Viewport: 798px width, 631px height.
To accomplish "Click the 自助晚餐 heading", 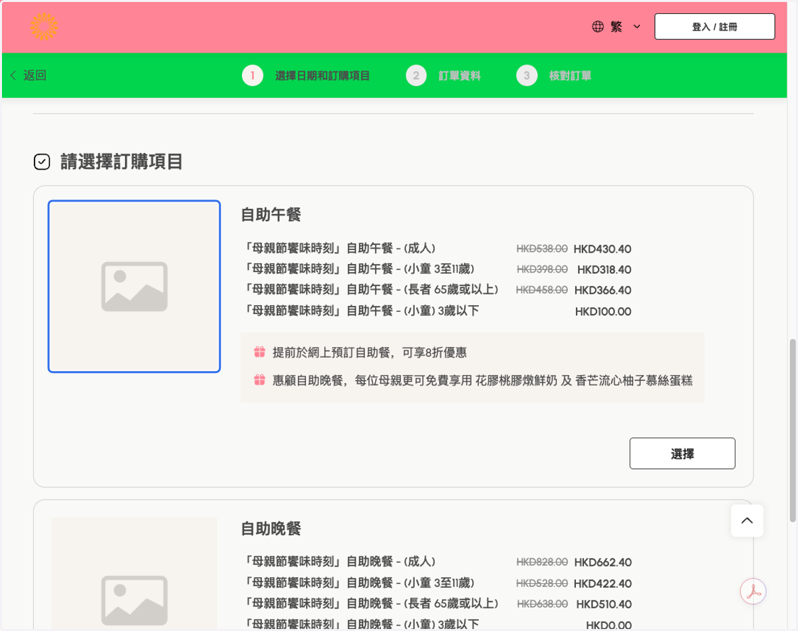I will (271, 529).
